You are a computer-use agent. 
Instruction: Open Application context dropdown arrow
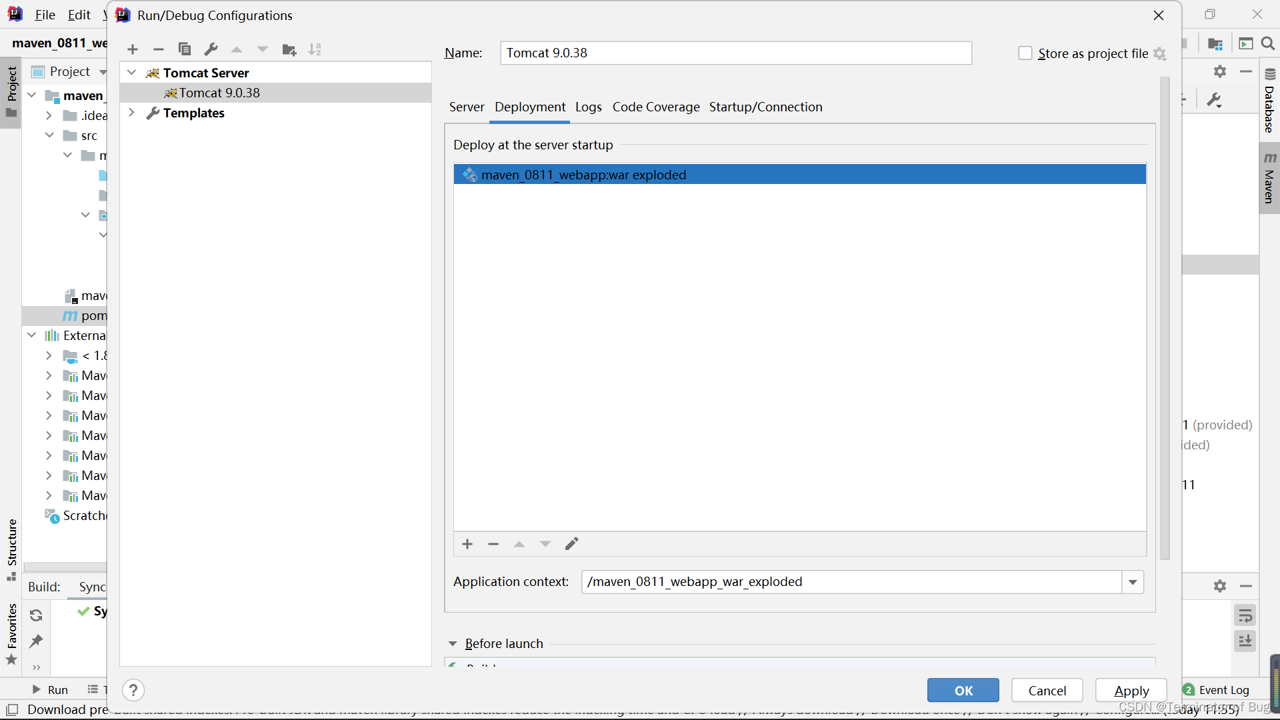point(1133,582)
